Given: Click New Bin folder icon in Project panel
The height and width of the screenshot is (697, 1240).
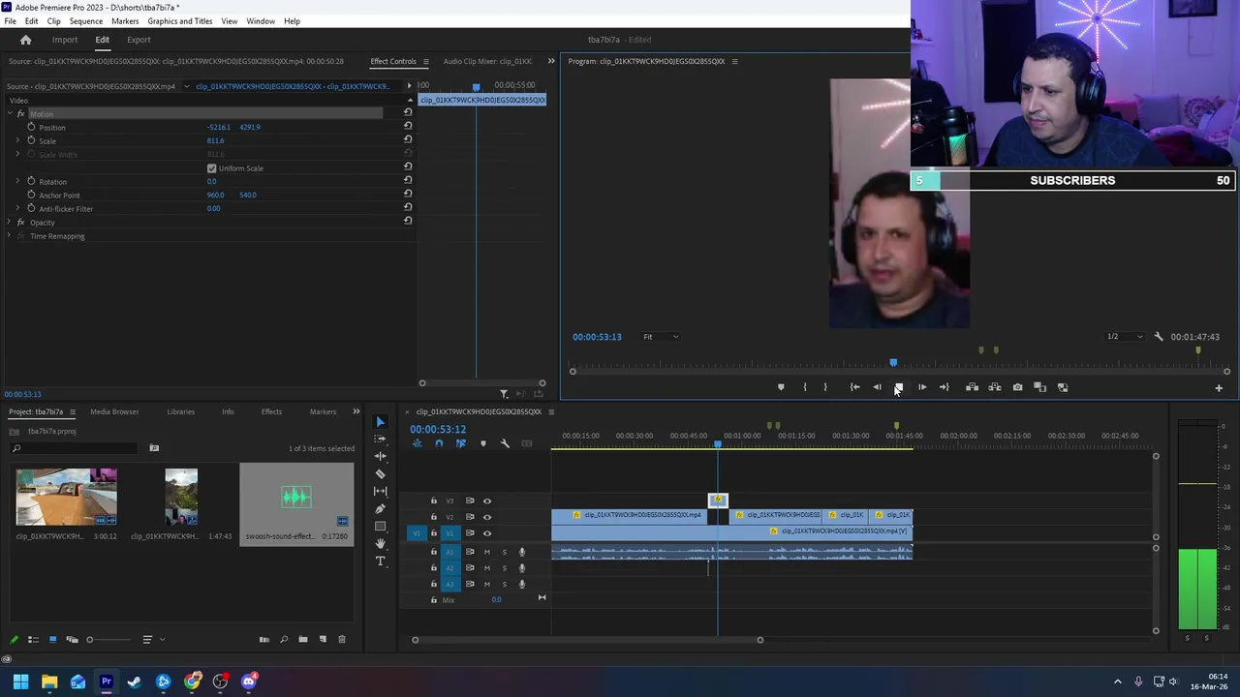Looking at the screenshot, I should coord(303,639).
